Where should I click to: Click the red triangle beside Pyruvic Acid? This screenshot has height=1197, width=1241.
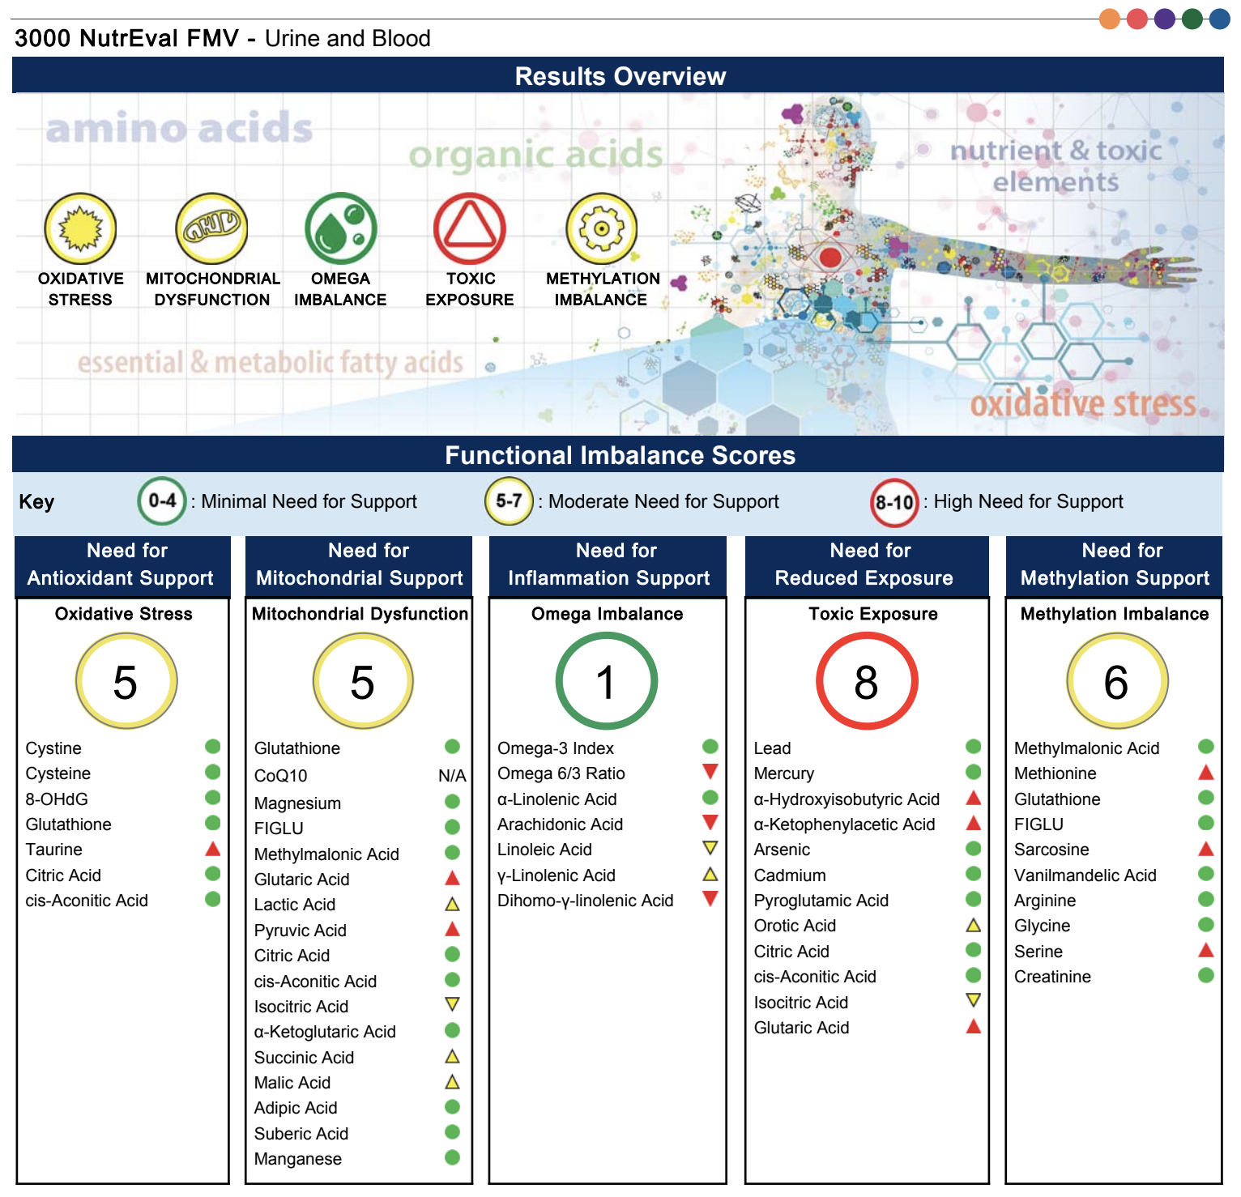coord(453,929)
